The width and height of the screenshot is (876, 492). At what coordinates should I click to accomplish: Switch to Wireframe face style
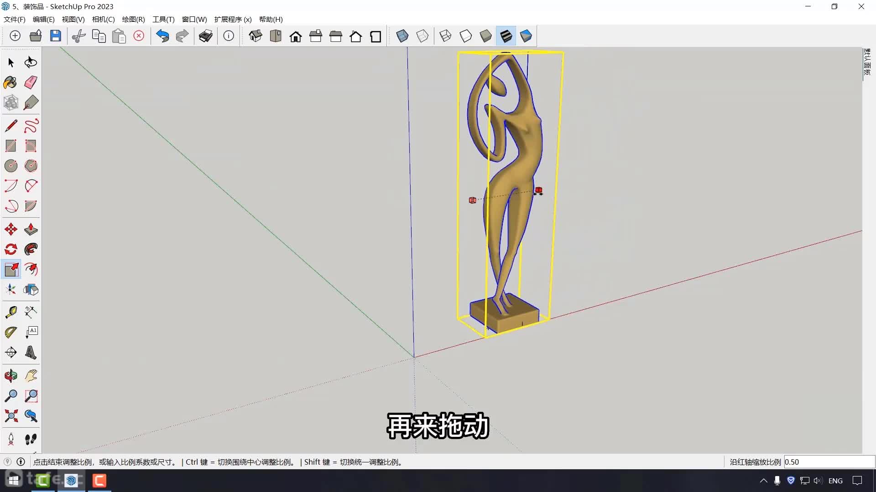(x=445, y=36)
